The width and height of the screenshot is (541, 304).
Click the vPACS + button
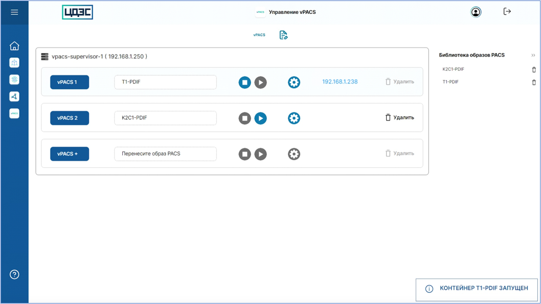point(70,154)
